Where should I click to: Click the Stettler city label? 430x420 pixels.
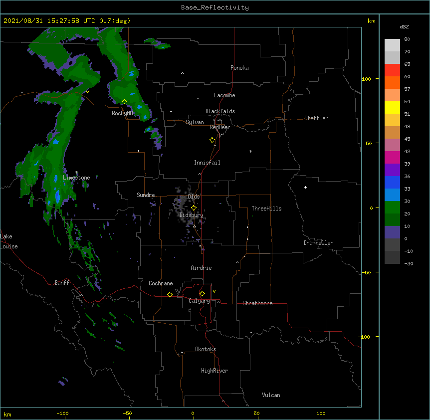(x=316, y=118)
